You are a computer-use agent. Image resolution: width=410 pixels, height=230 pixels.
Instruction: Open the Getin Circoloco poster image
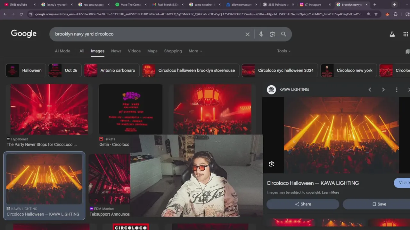tap(131, 109)
